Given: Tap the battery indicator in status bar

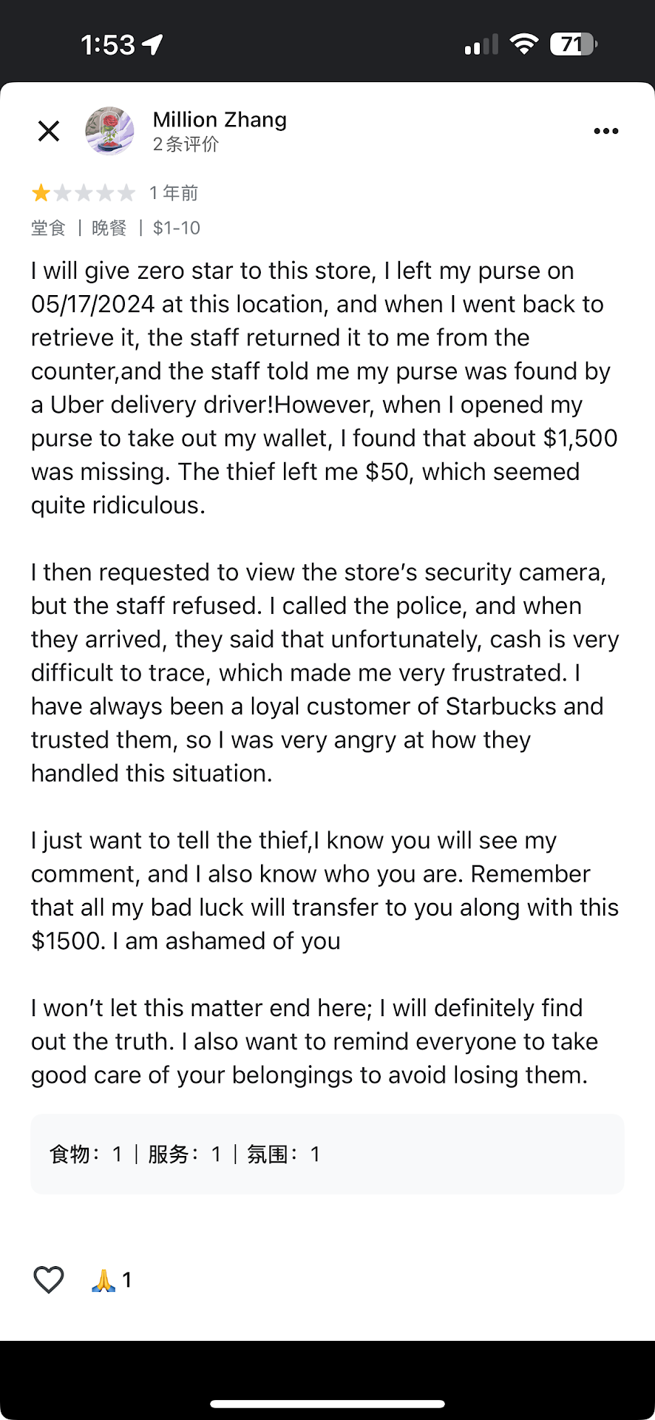Looking at the screenshot, I should [x=573, y=44].
